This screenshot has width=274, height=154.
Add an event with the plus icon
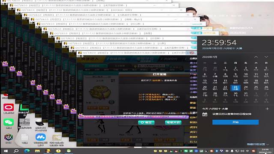267,109
